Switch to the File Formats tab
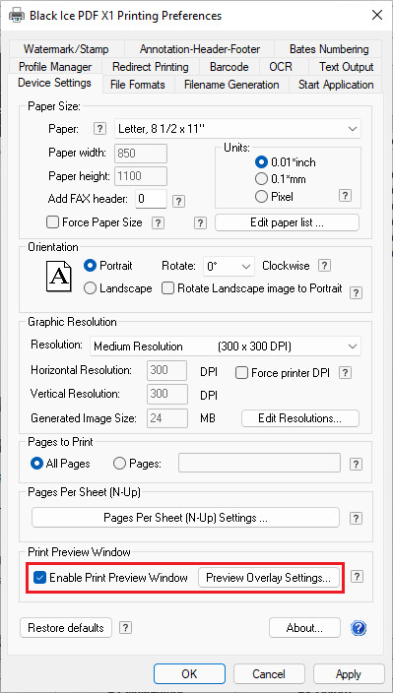Image resolution: width=393 pixels, height=693 pixels. (138, 85)
